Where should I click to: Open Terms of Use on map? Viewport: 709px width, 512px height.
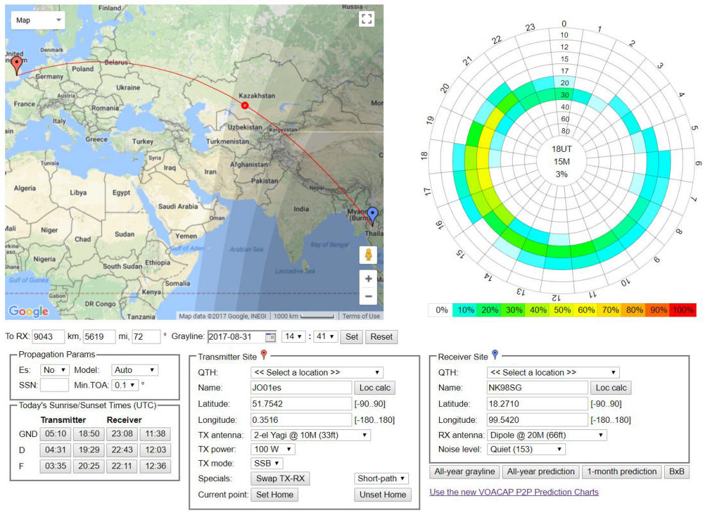click(x=361, y=316)
